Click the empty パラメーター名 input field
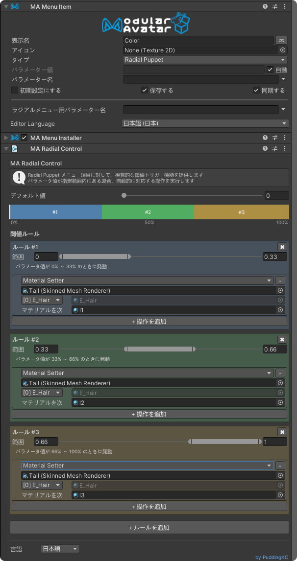This screenshot has width=297, height=561. (200, 79)
